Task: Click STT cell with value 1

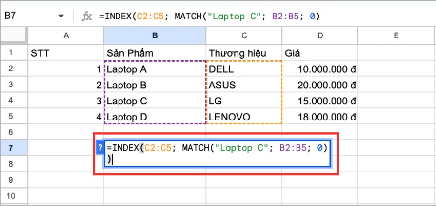Action: [x=66, y=69]
